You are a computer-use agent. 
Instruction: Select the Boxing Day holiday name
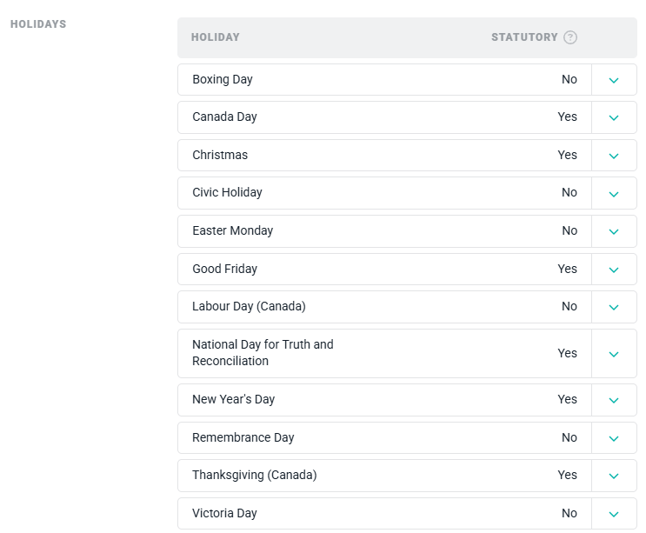pos(223,80)
